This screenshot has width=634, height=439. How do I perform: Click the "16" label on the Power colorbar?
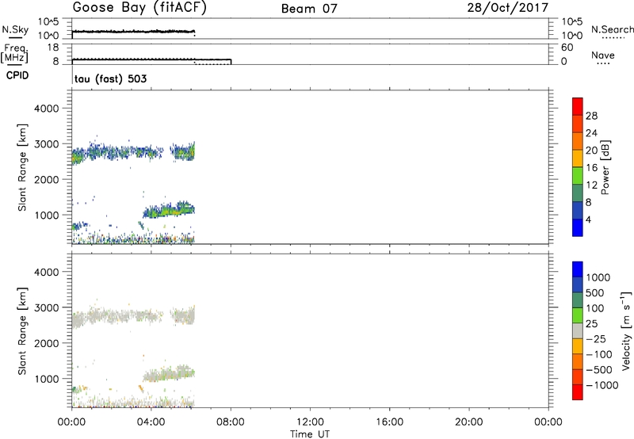pos(591,168)
